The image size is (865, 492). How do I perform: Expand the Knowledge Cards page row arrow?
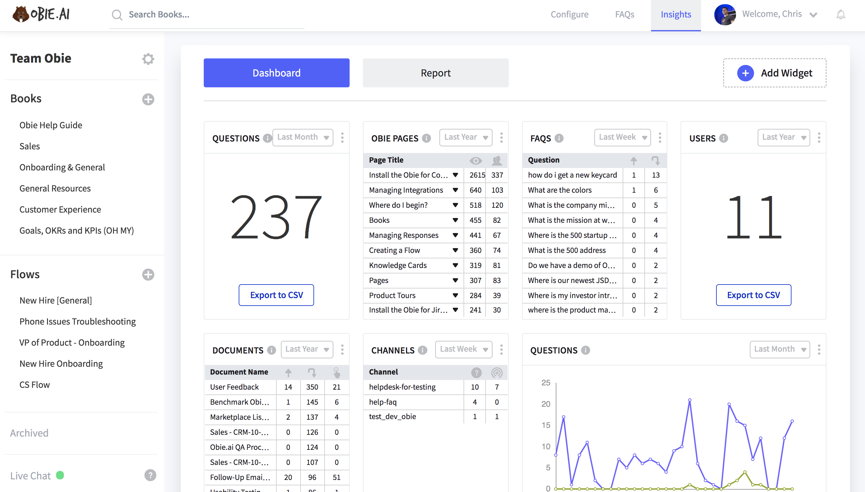(x=455, y=265)
